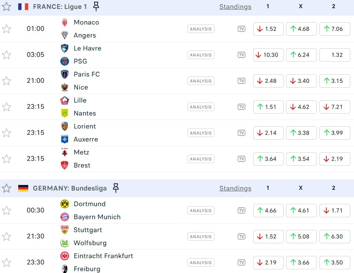Toggle favorite star for Paris FC vs Nice
Image resolution: width=354 pixels, height=273 pixels.
click(6, 81)
